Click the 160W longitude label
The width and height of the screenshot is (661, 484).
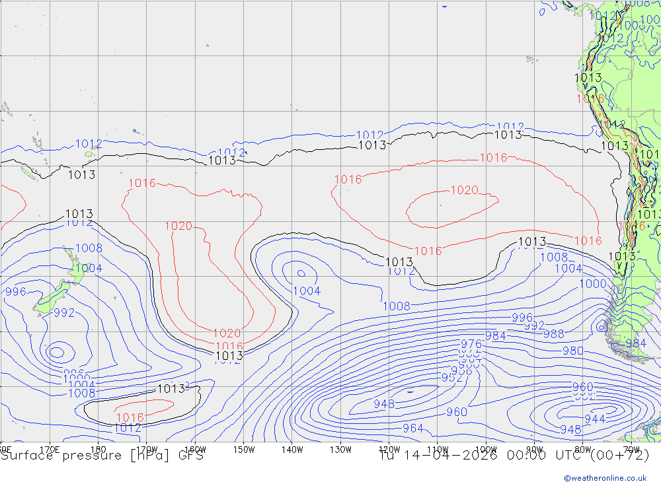click(195, 450)
